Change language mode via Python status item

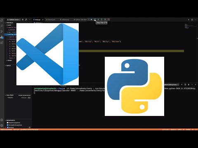188,129
